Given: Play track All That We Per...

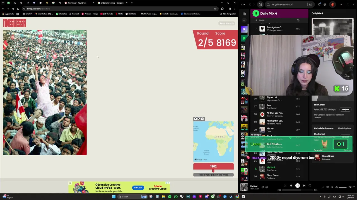Looking at the screenshot, I should point(279,114).
